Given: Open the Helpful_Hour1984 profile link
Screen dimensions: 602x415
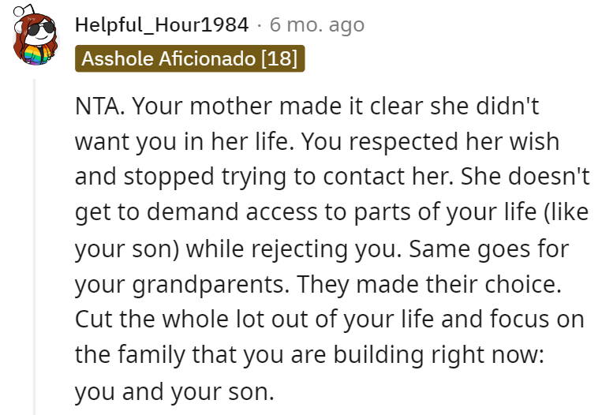Looking at the screenshot, I should pos(161,24).
